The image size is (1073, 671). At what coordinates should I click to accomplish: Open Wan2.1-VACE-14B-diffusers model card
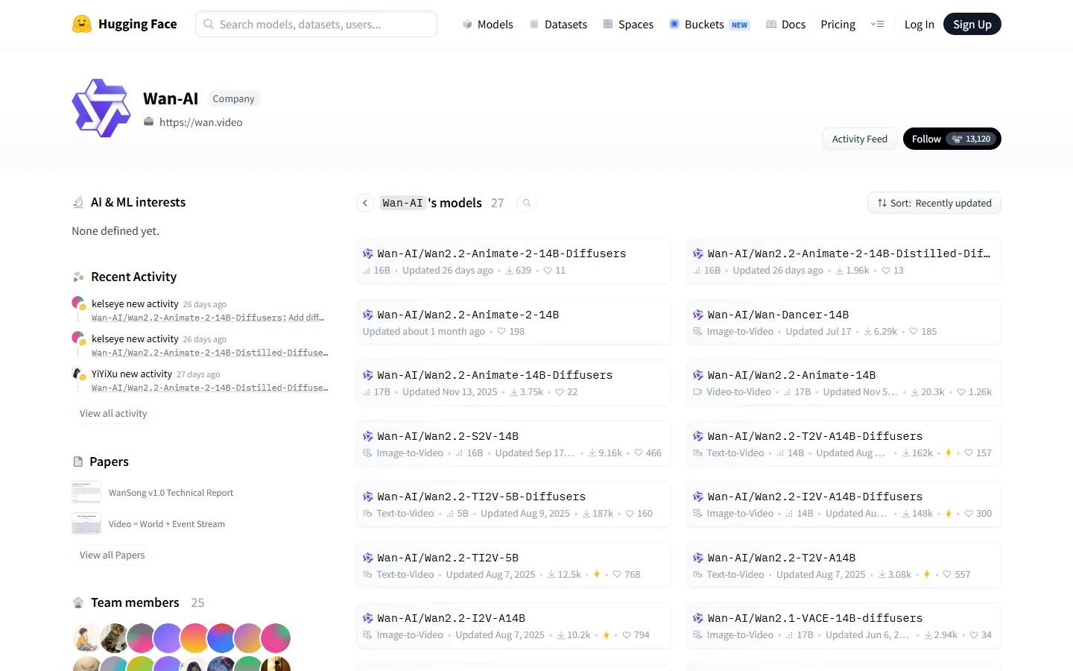coord(843,626)
